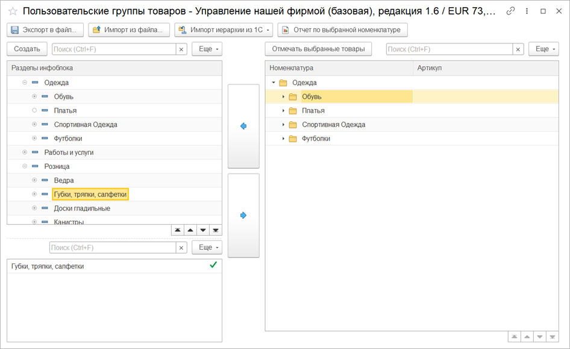Collapse the Розница section
570x349 pixels.
[25, 166]
